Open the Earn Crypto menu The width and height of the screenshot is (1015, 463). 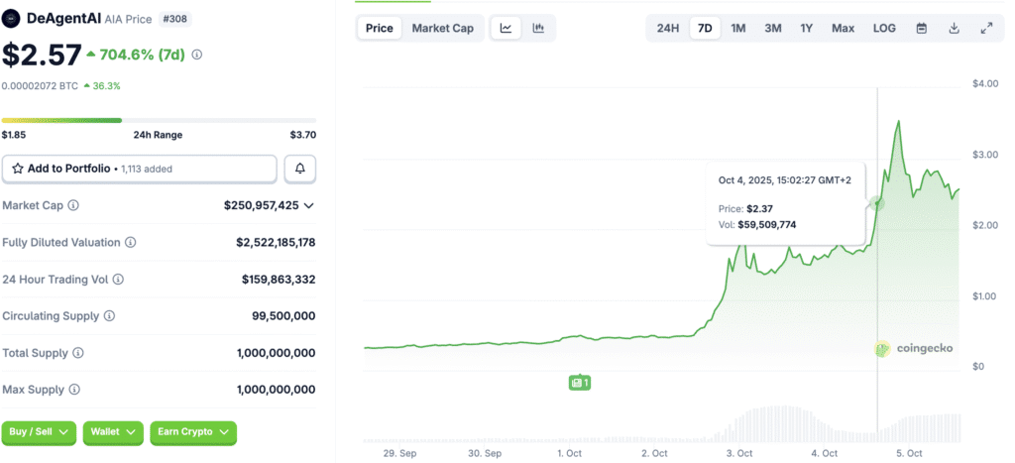coord(193,432)
